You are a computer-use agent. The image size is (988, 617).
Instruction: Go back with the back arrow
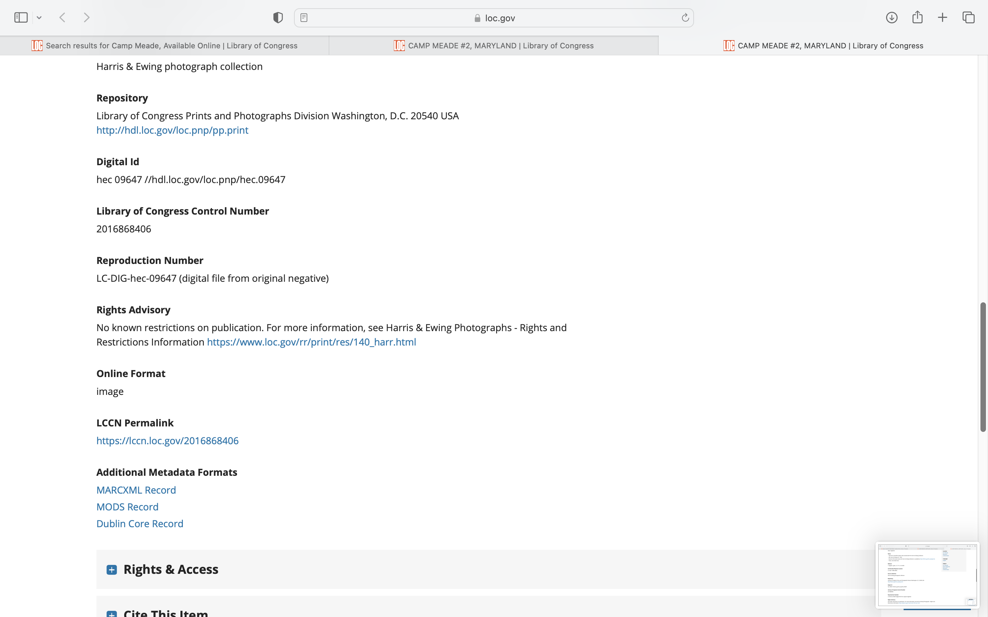62,17
